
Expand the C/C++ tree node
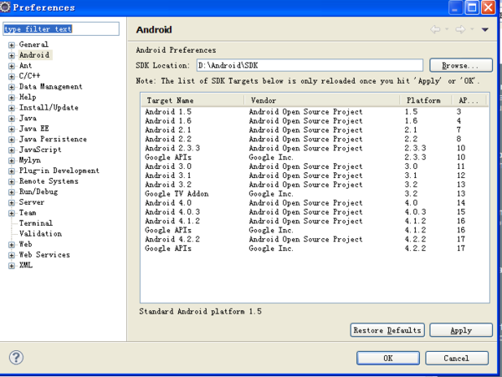pyautogui.click(x=12, y=76)
